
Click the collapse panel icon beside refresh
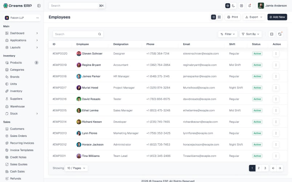click(272, 34)
